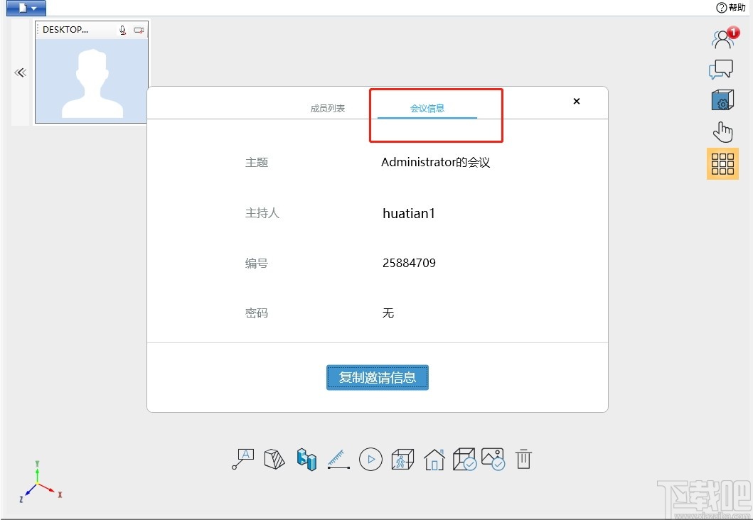This screenshot has width=753, height=520.
Task: Click the 编号 field label
Action: (257, 263)
